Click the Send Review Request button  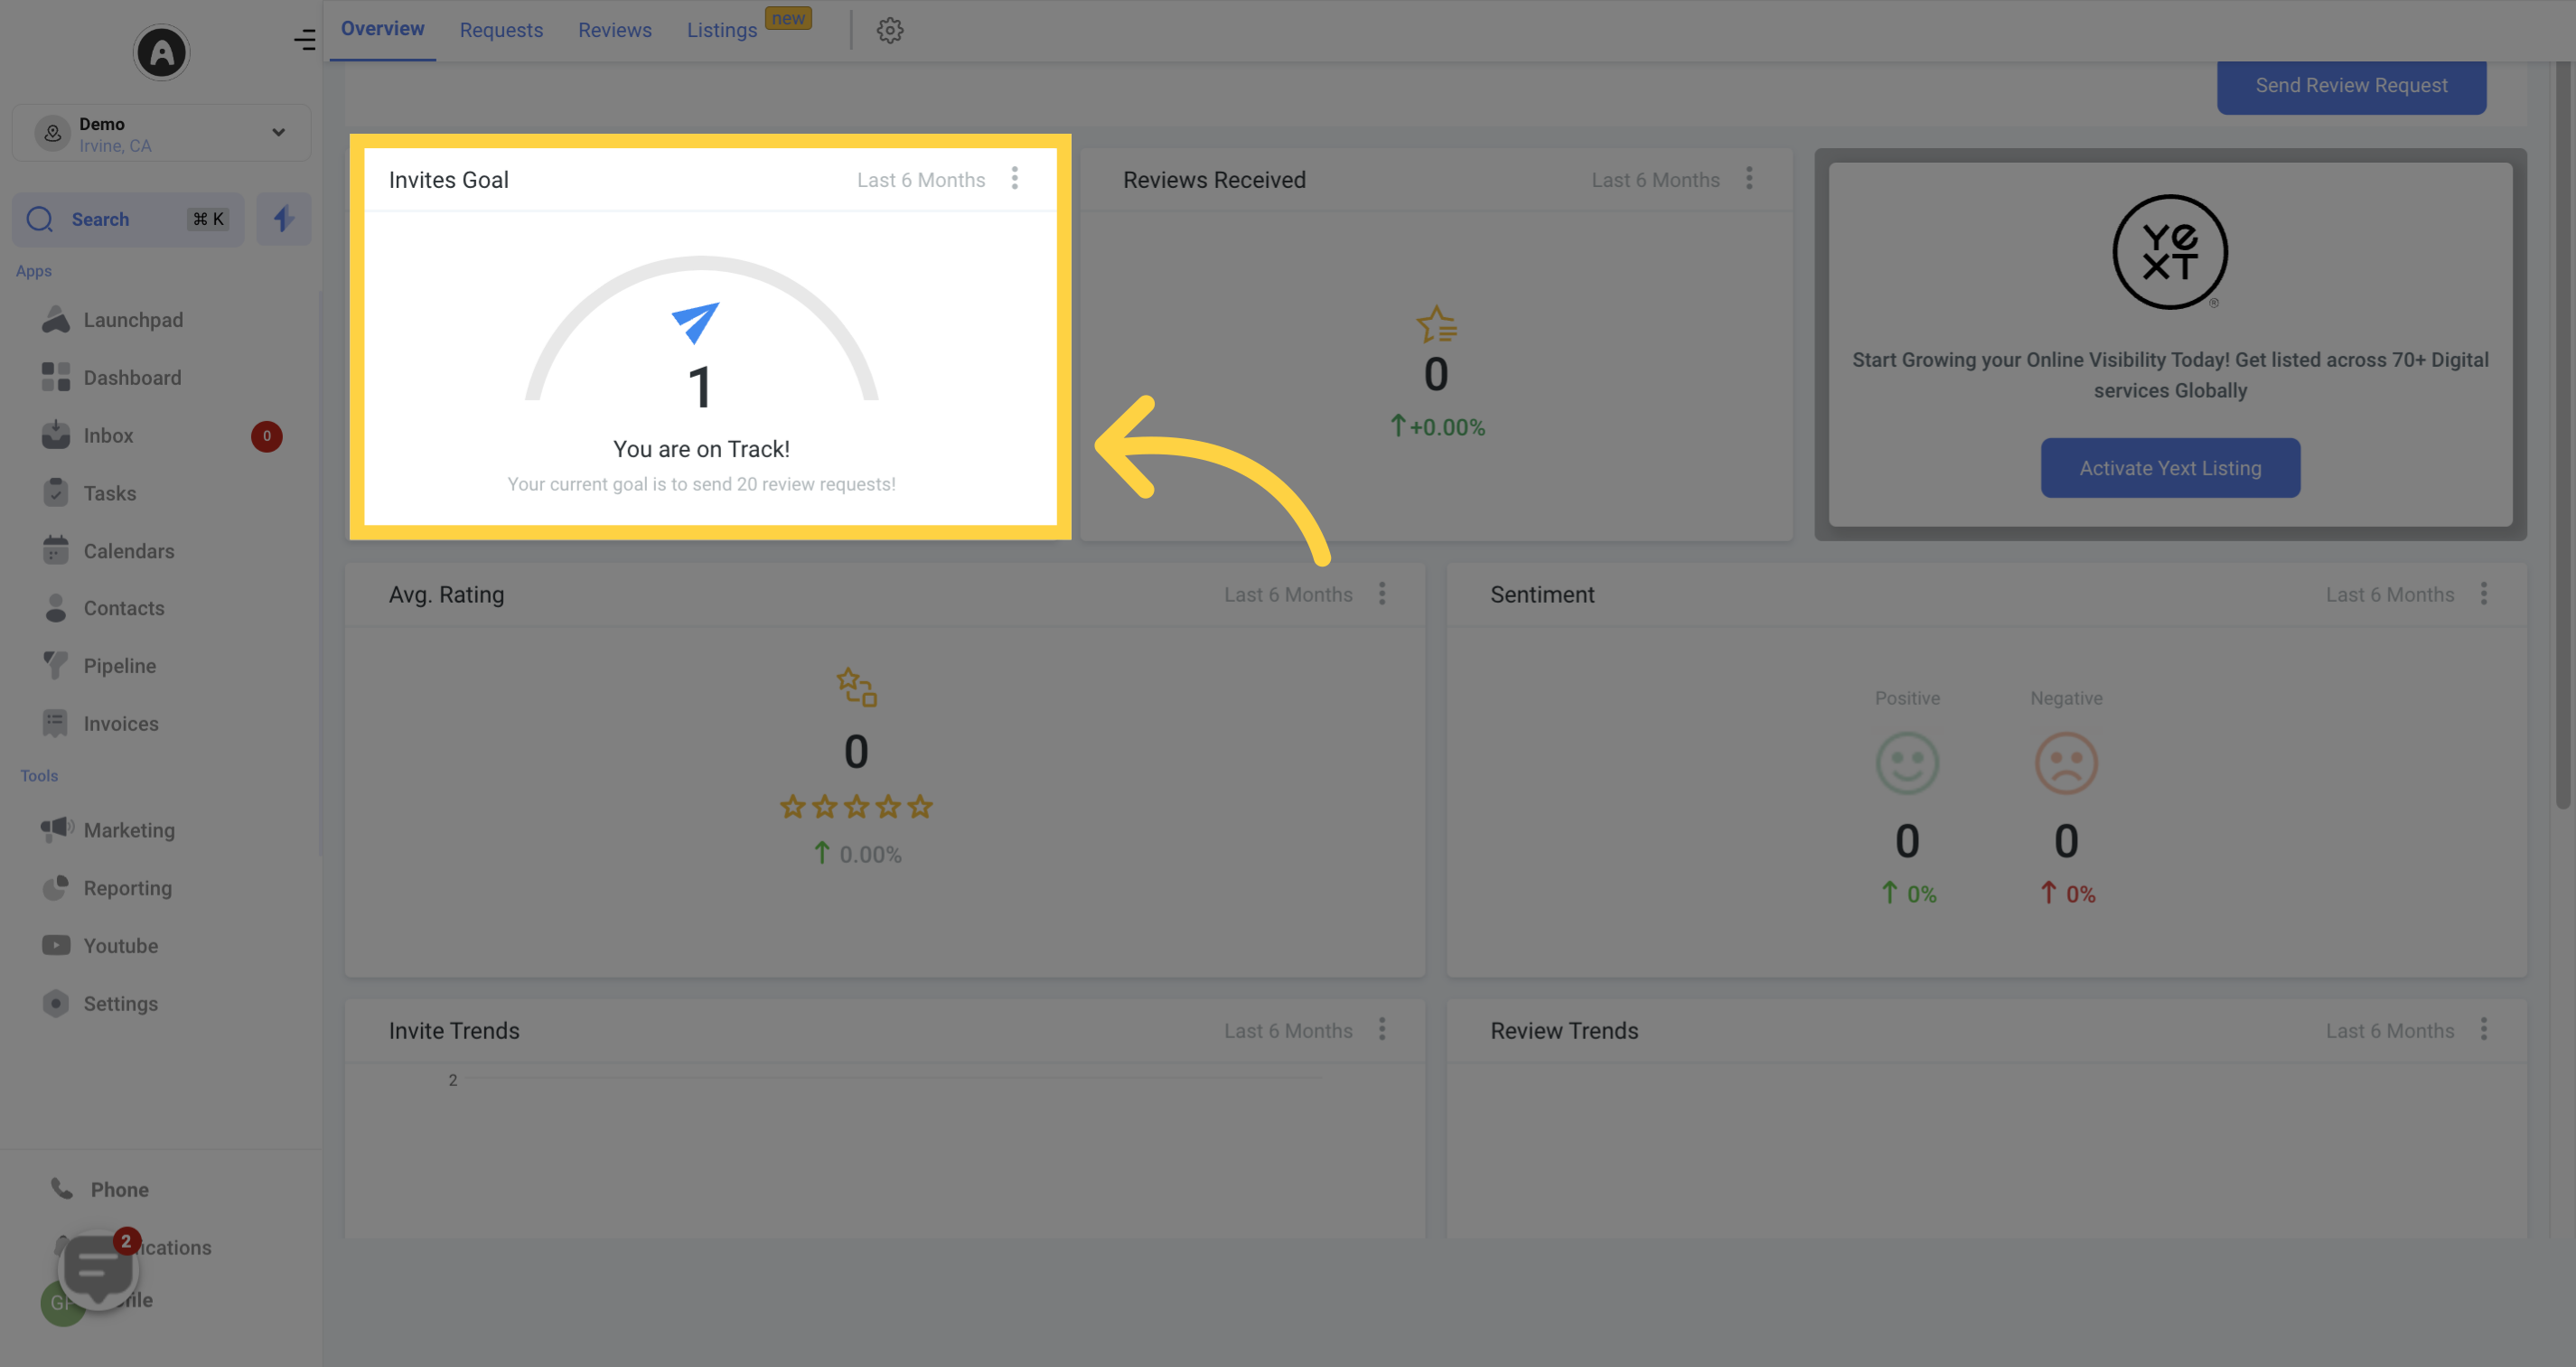click(x=2351, y=83)
